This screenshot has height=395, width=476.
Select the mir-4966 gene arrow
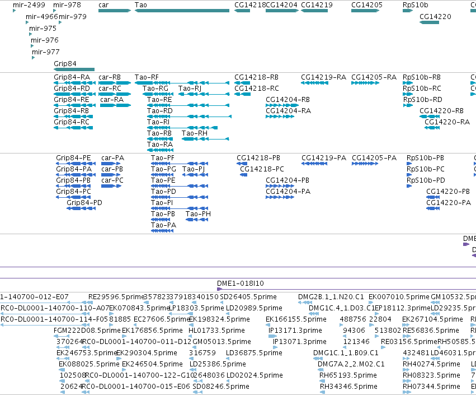[27, 22]
